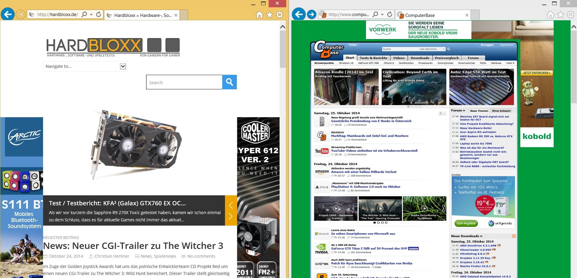Click the hardbloxx.de address bar
The width and height of the screenshot is (577, 278).
[x=58, y=14]
